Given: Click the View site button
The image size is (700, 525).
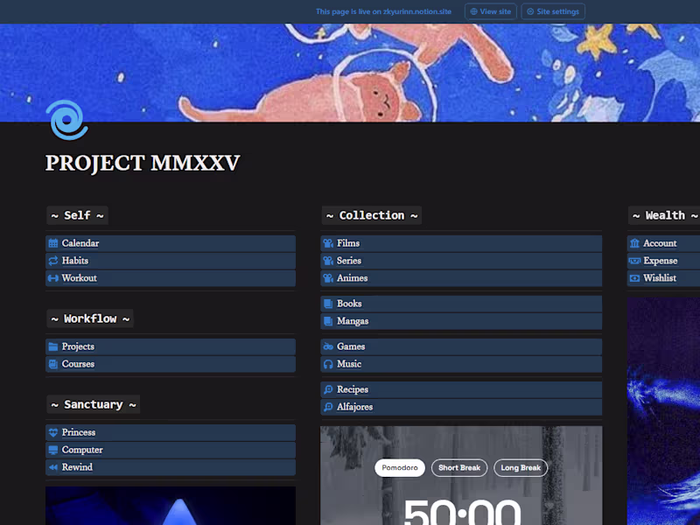Looking at the screenshot, I should coord(491,11).
